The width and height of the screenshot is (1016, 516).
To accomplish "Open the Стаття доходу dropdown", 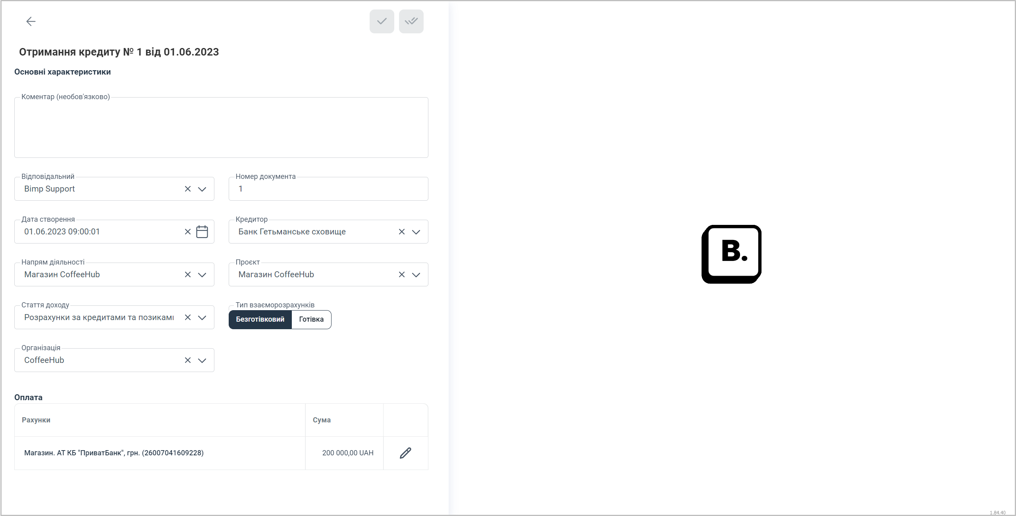I will (202, 317).
